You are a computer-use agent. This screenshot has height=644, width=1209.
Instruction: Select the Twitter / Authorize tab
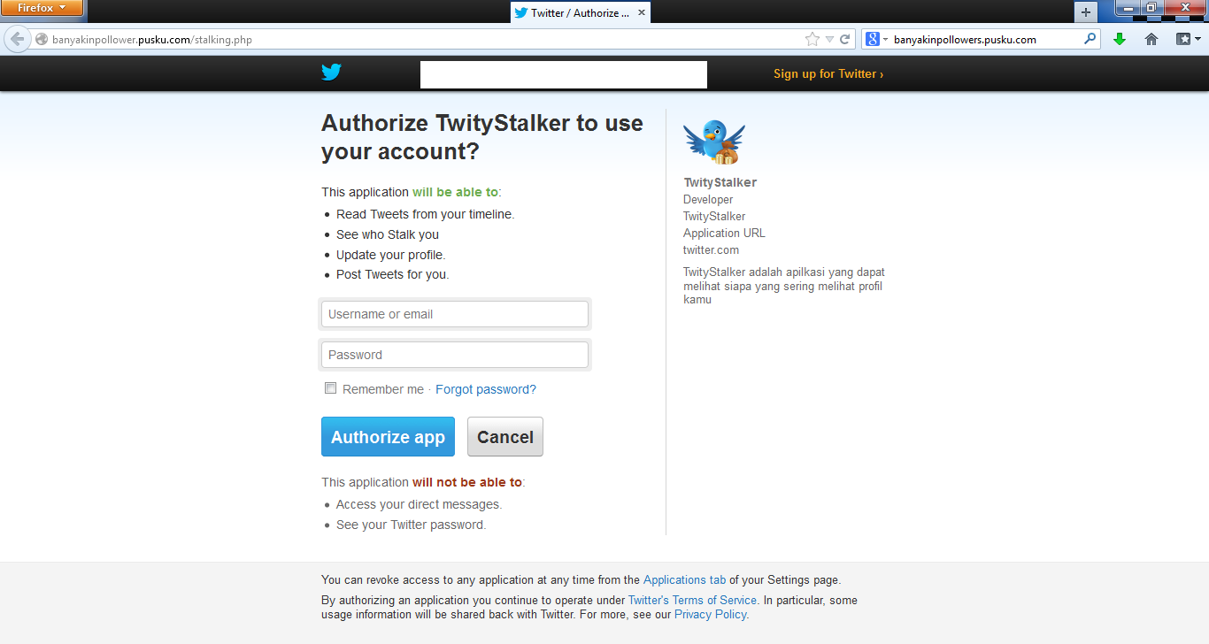click(581, 12)
